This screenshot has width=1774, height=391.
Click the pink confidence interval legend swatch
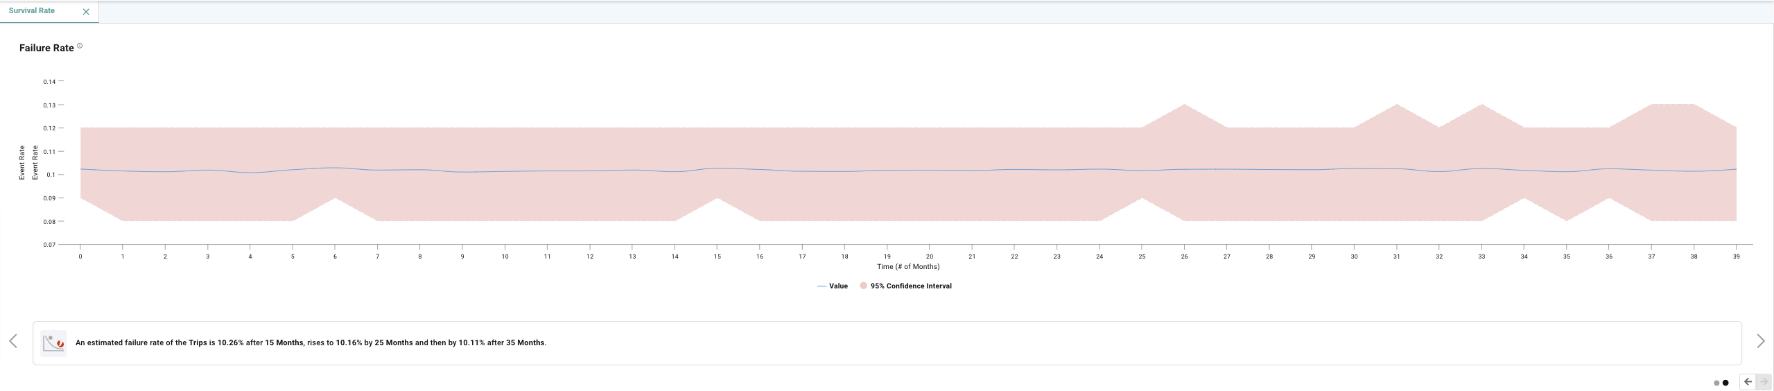point(863,286)
